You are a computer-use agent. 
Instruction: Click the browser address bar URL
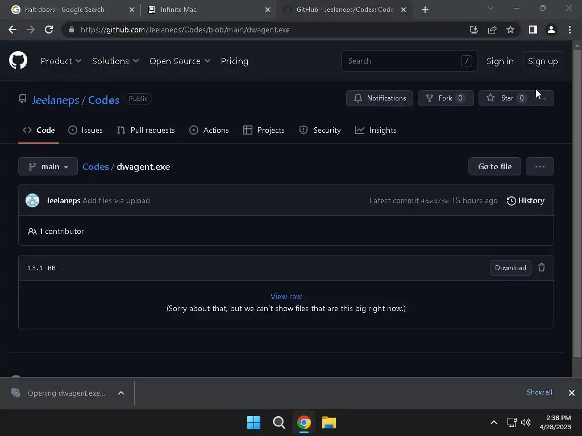point(185,30)
